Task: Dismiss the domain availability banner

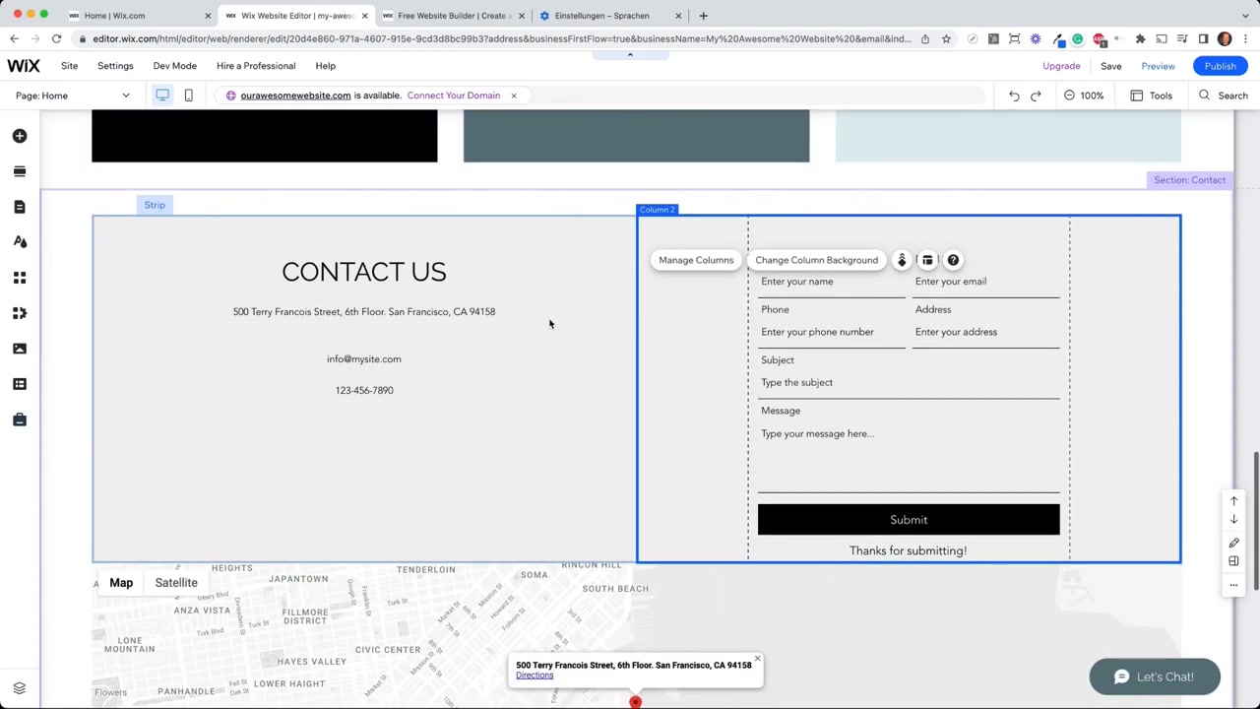Action: [513, 96]
